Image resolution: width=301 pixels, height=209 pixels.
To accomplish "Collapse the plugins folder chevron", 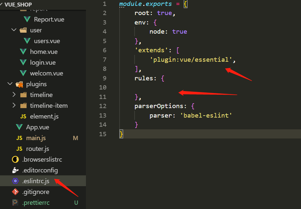I will point(10,84).
